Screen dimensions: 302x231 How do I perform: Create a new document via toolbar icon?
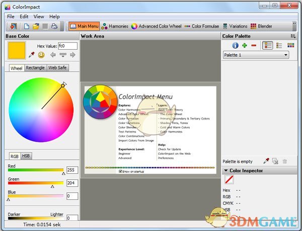(x=27, y=26)
